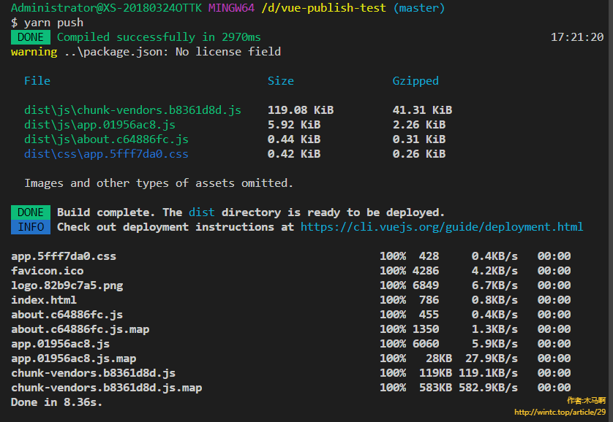Screen dimensions: 613x422
Task: Click the wintc.top article URL watermark
Action: tap(560, 412)
